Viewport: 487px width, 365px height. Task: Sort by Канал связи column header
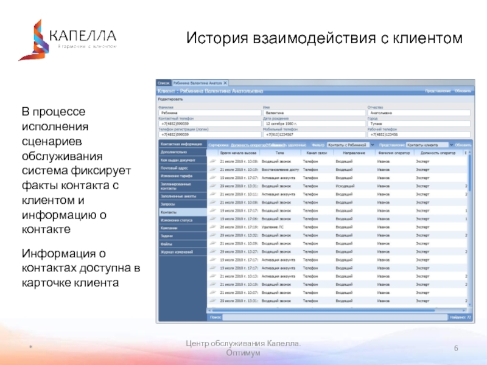click(317, 153)
